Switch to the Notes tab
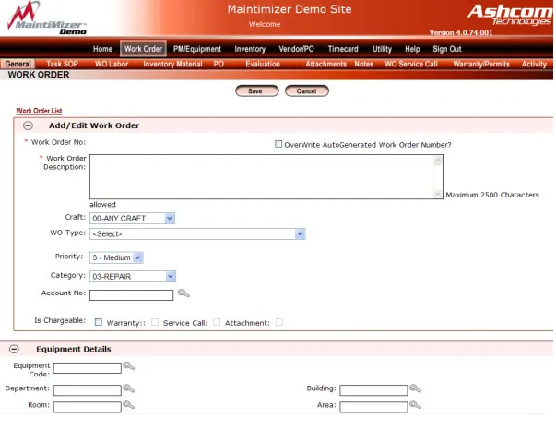The image size is (556, 442). [364, 64]
